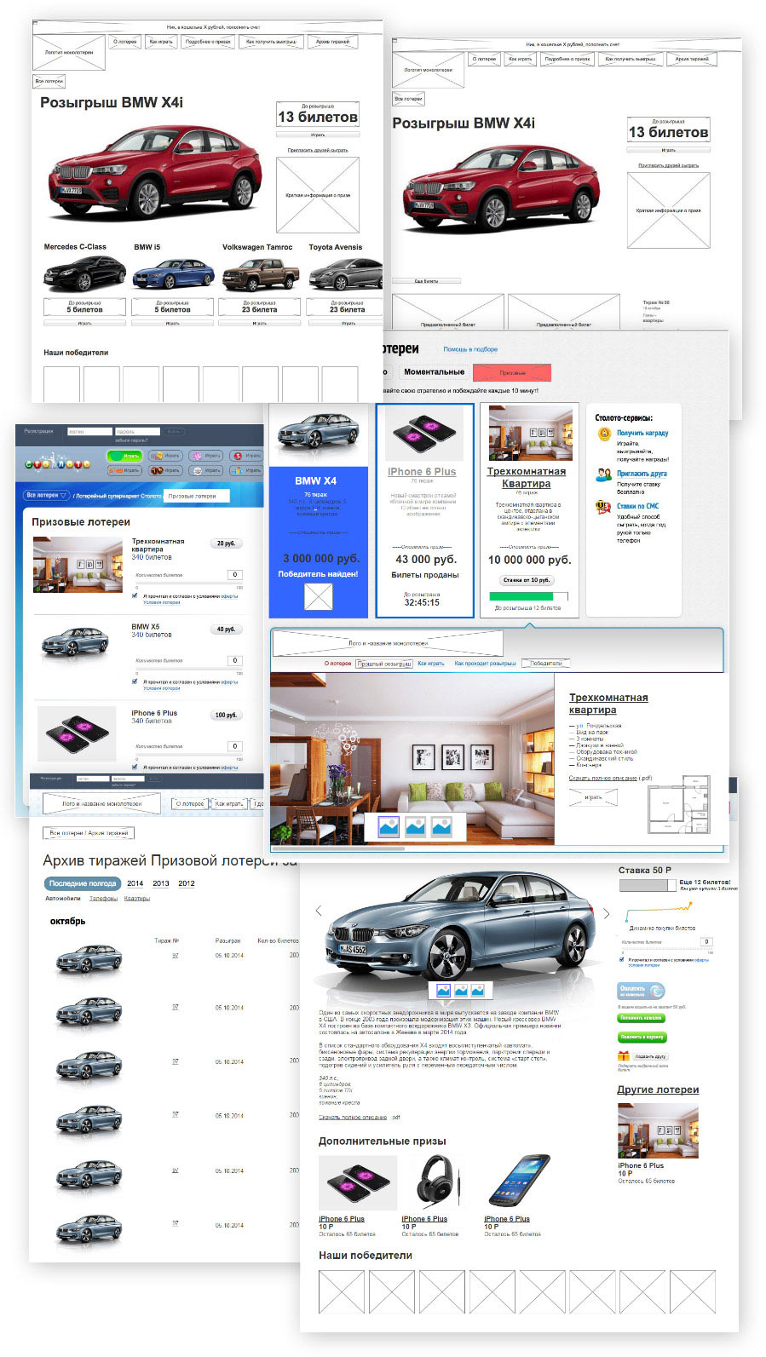Image resolution: width=766 pixels, height=1357 pixels.
Task: Click the Получить награду medal icon
Action: click(x=604, y=434)
